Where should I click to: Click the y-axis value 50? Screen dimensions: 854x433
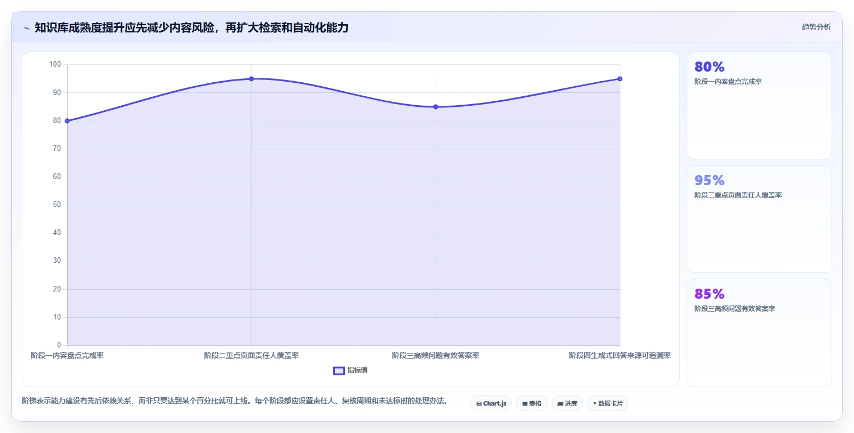57,205
